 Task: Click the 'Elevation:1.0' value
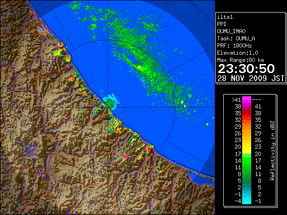(238, 53)
